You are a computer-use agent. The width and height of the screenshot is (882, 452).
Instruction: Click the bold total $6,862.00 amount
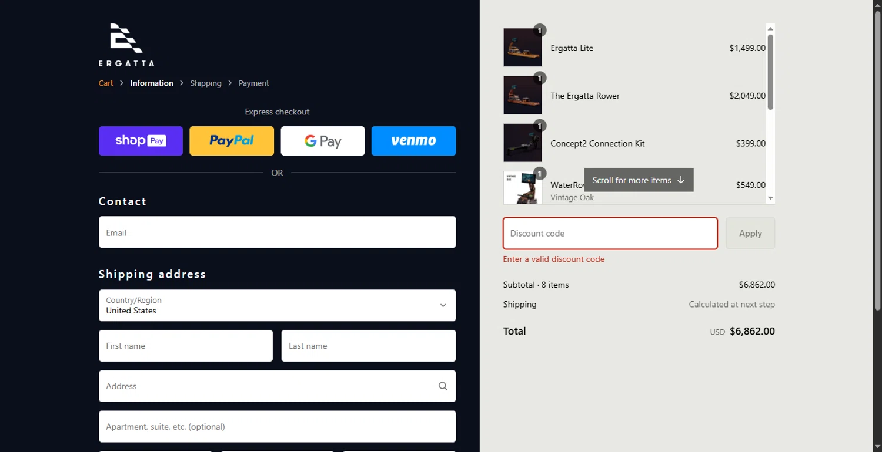pyautogui.click(x=752, y=331)
